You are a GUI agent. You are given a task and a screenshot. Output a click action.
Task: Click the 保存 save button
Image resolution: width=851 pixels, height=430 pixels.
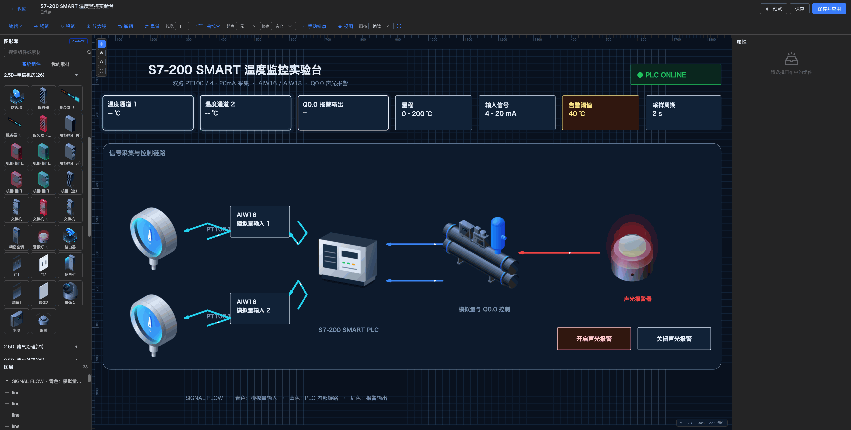tap(800, 9)
